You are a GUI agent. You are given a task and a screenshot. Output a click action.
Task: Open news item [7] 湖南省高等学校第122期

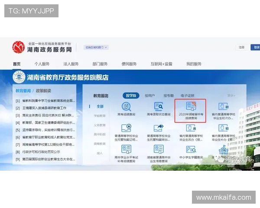(45, 145)
